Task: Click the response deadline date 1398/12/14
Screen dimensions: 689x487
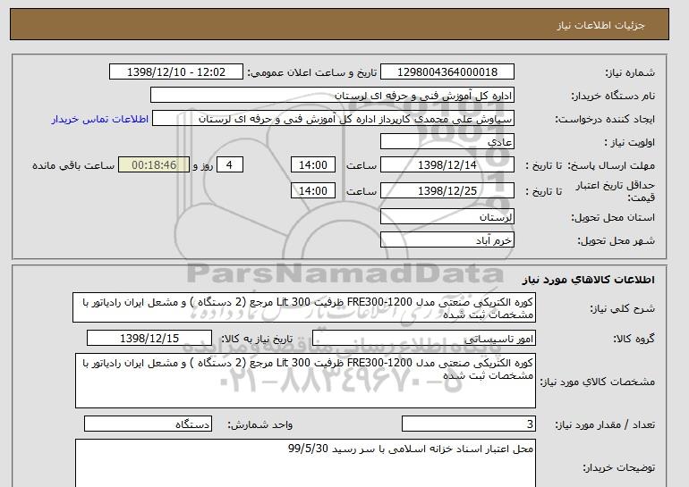Action: [447, 165]
